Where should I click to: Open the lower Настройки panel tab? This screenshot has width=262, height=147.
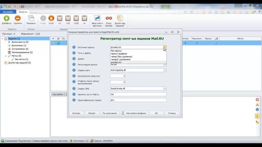point(58,94)
